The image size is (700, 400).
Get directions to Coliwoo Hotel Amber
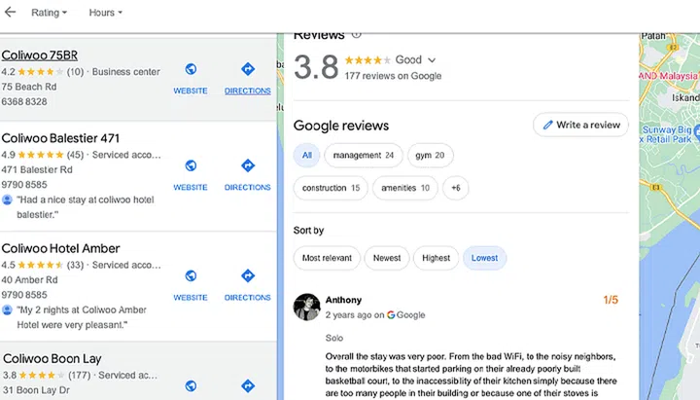click(247, 283)
